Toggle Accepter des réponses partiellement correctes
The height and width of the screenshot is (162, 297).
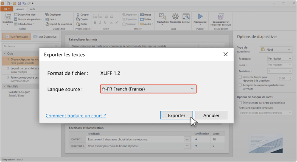pyautogui.click(x=241, y=85)
